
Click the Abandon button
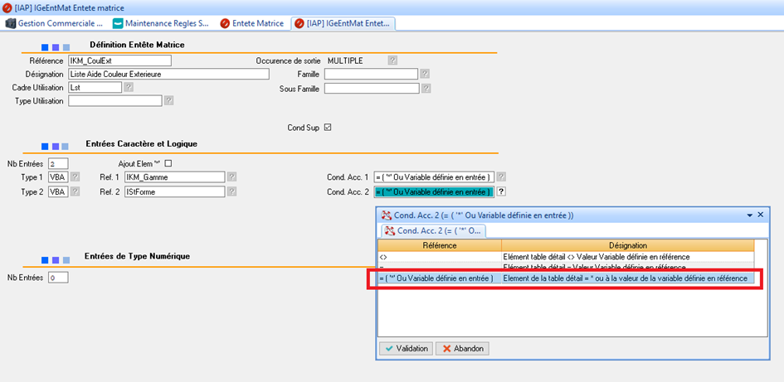[462, 348]
